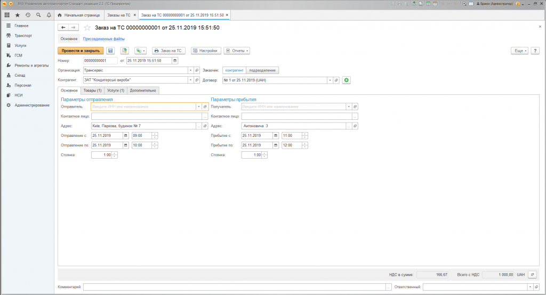Click Отправитель input field
Screen dimensions: 546x295
pos(143,107)
